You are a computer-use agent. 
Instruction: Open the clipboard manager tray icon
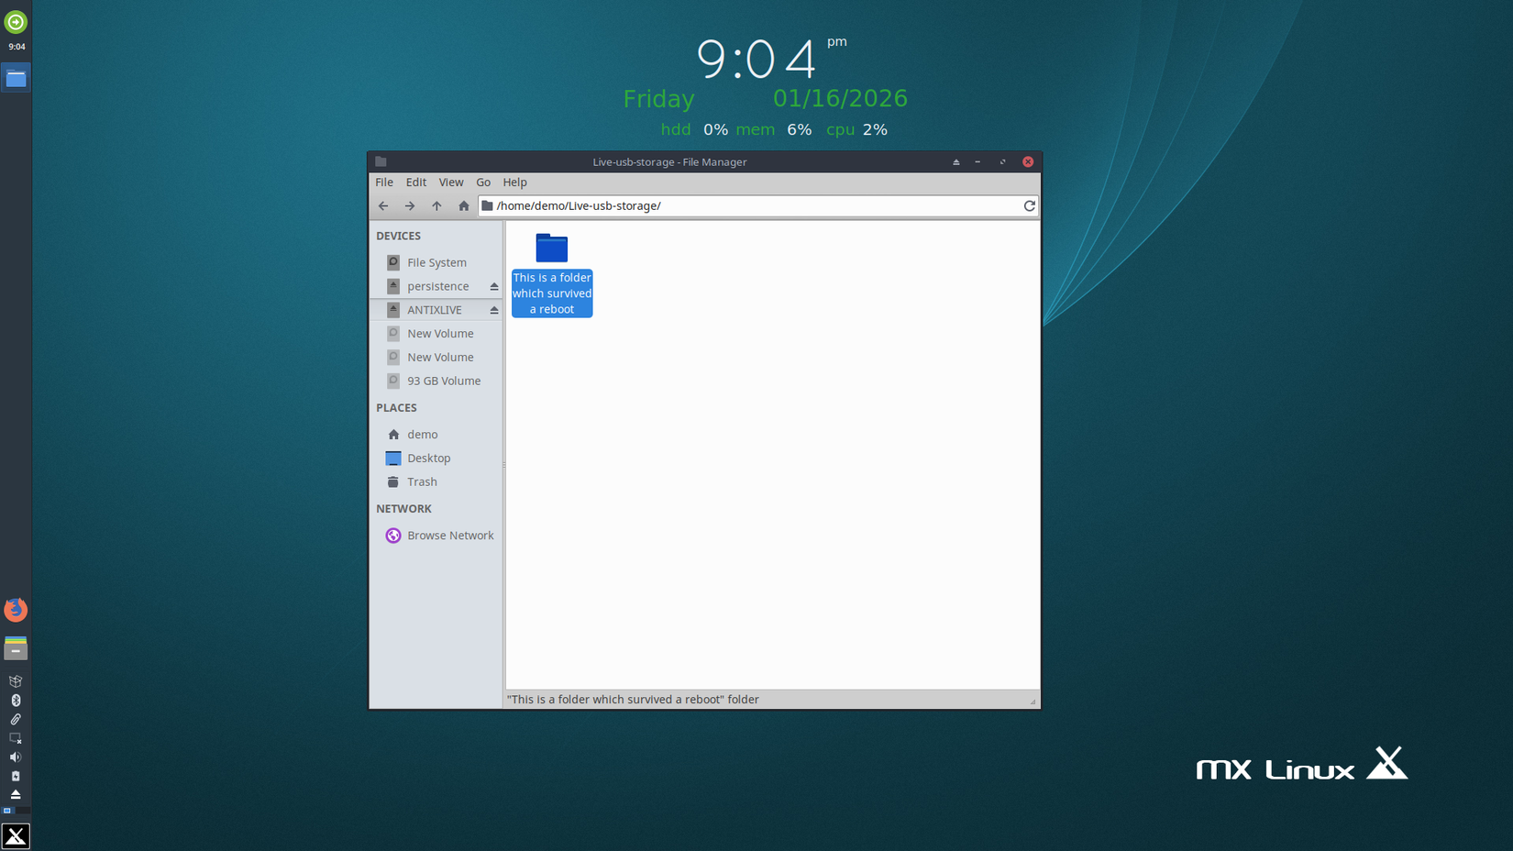(15, 719)
